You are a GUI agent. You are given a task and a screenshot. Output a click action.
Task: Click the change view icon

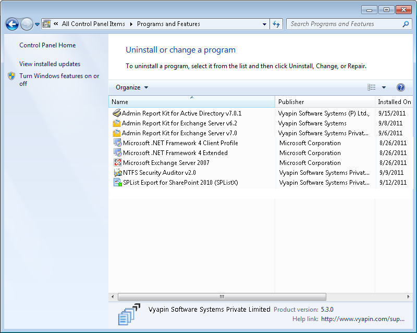point(372,87)
